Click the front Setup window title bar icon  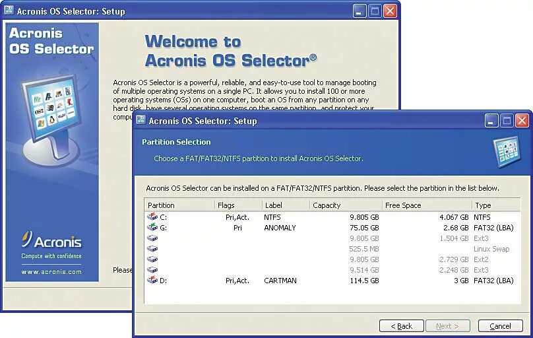[141, 120]
